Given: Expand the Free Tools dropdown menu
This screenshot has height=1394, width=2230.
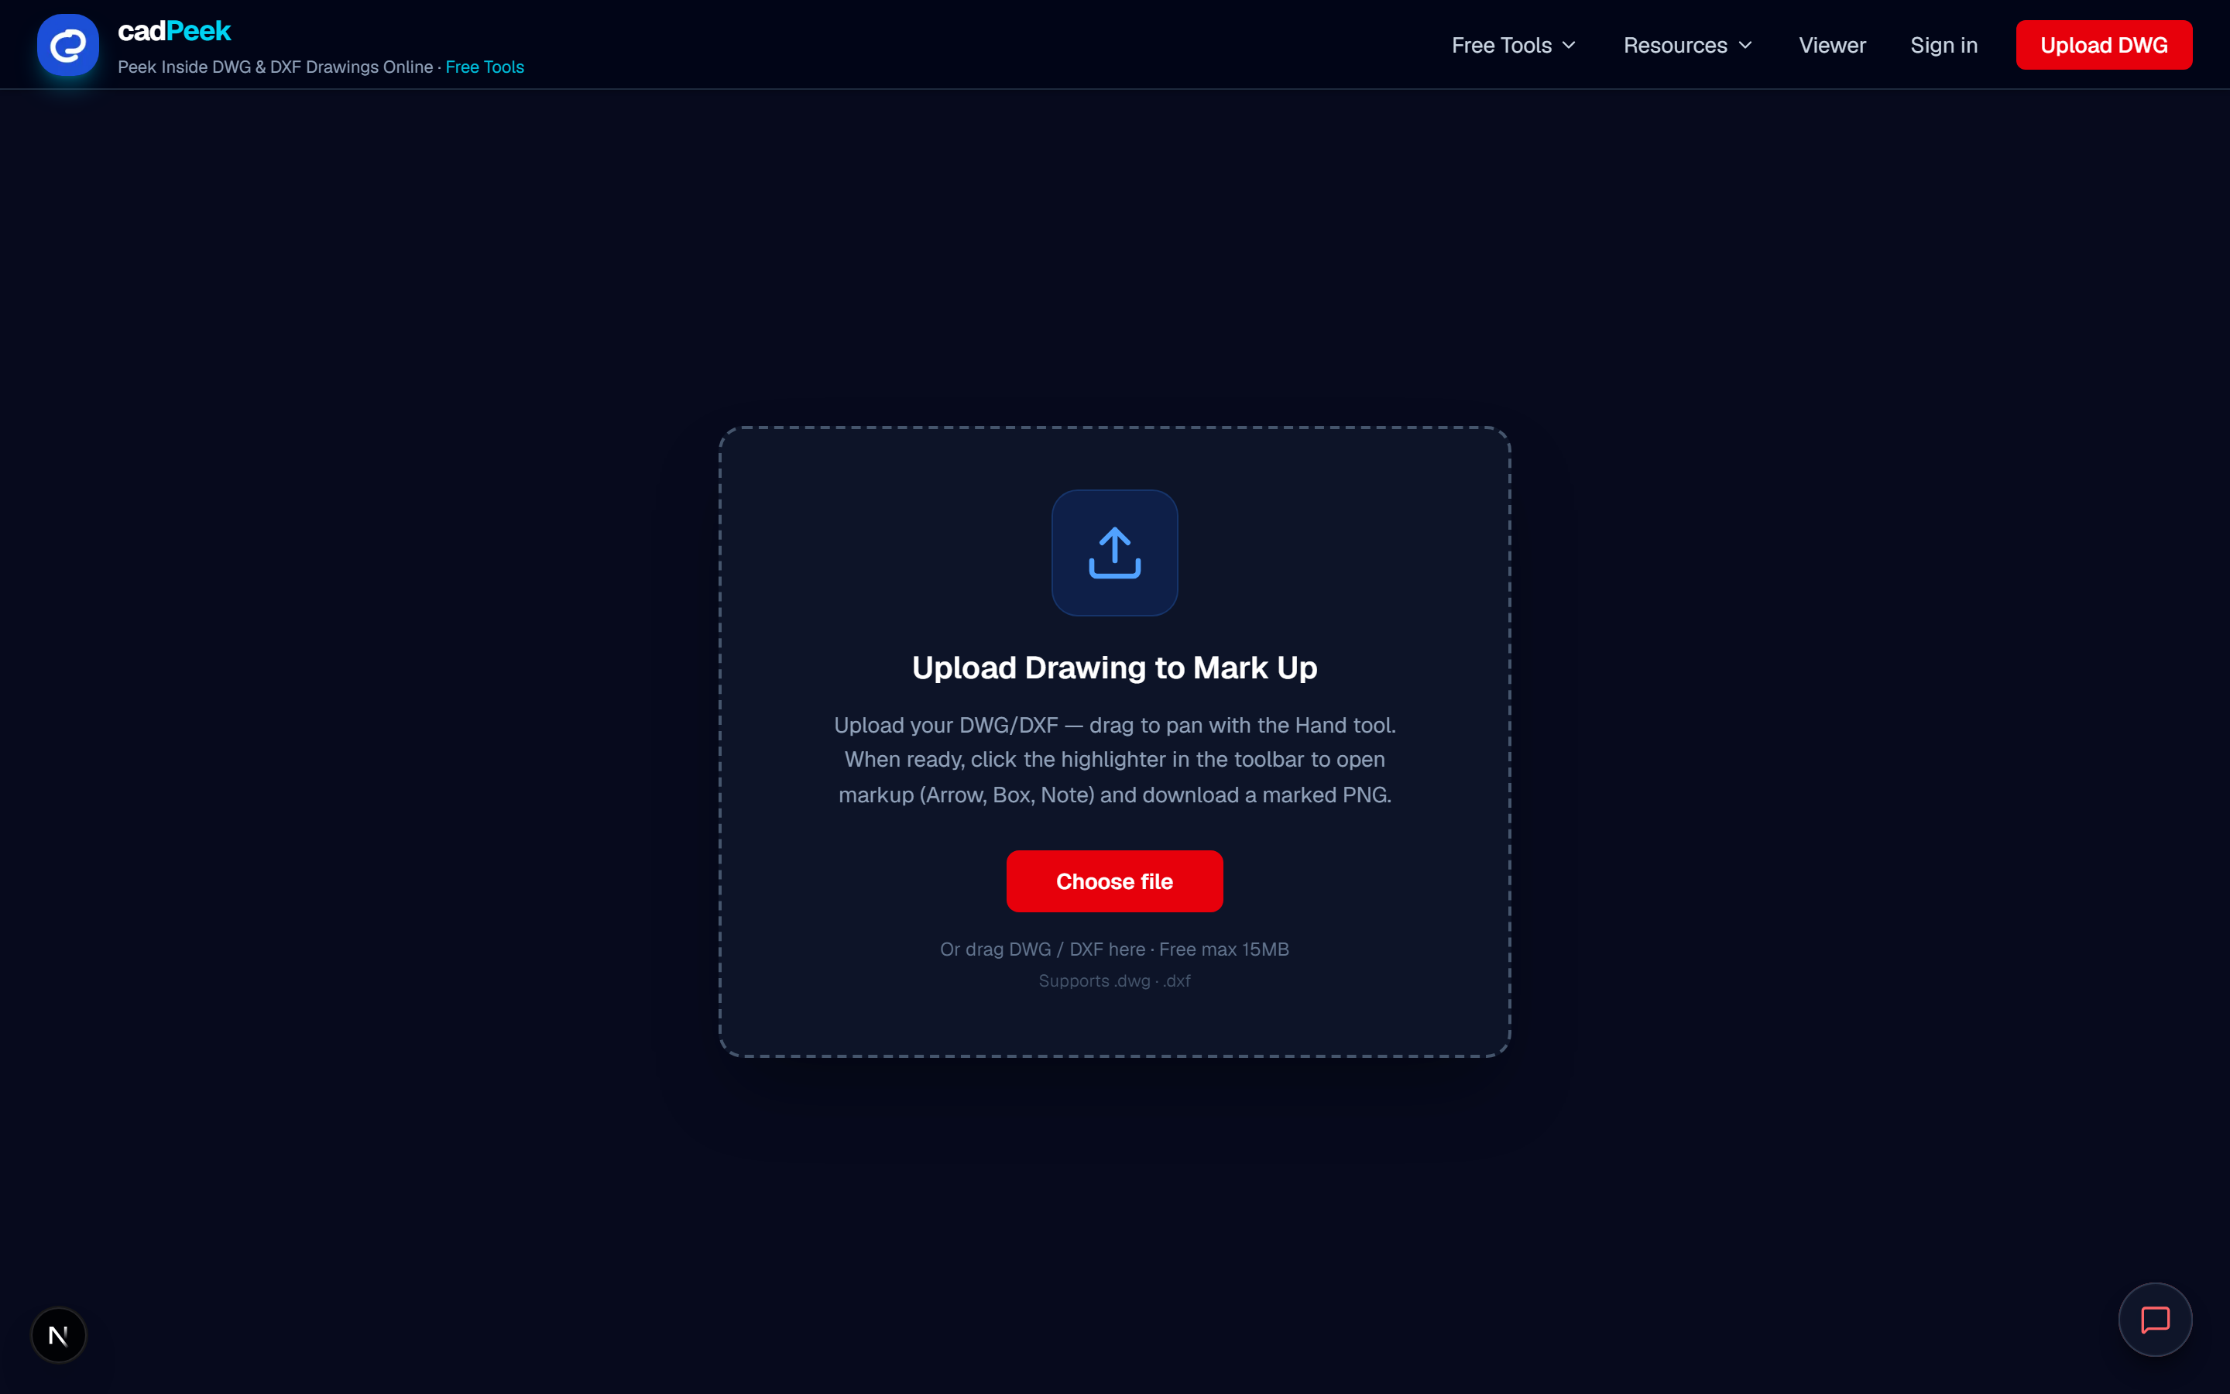Looking at the screenshot, I should (x=1513, y=45).
